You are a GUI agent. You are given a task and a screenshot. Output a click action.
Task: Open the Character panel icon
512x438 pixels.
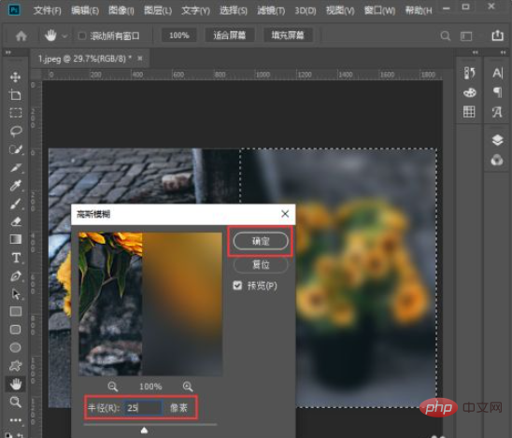497,73
